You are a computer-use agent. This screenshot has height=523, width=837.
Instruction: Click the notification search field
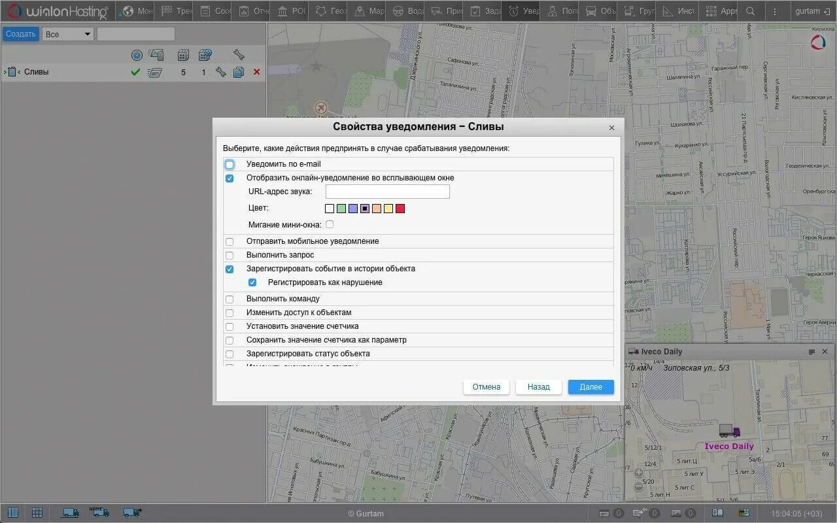click(136, 34)
